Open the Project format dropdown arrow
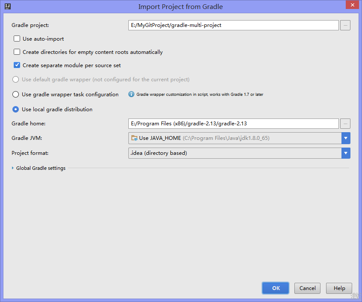Screen dimensions: 362x302 click(346, 153)
